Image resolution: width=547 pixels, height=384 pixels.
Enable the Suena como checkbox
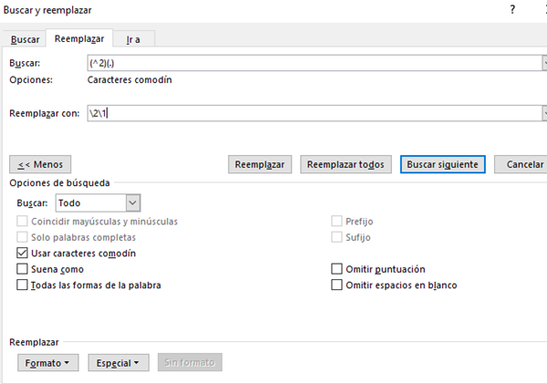point(23,269)
